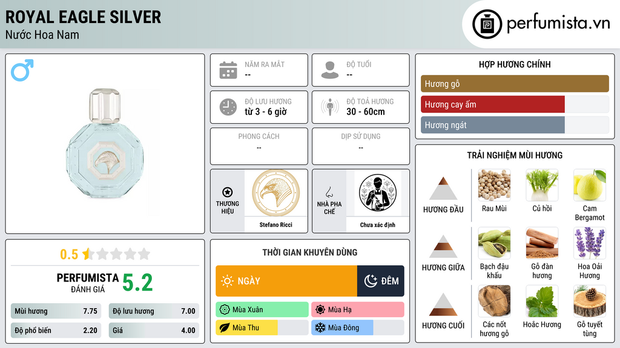
Task: Click the moon icon in Đêm bar
Action: (x=371, y=281)
